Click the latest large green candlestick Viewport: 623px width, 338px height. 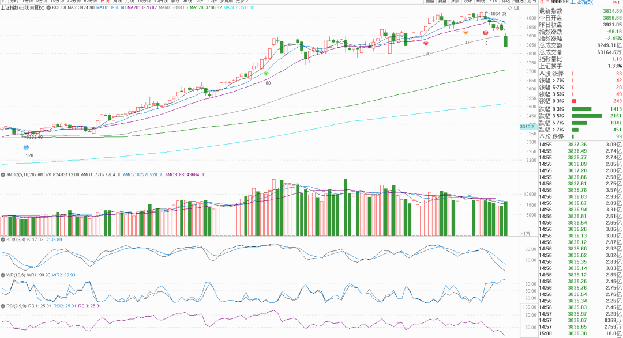coord(506,41)
